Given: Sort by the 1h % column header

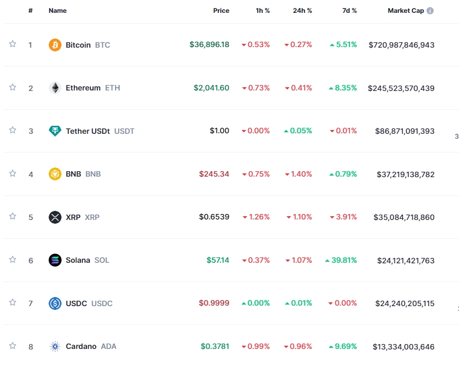Looking at the screenshot, I should tap(263, 11).
